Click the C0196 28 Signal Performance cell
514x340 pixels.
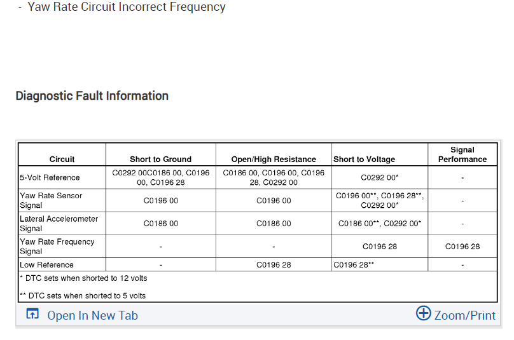point(462,247)
